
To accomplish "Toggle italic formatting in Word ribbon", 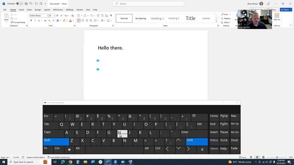I will 35,21.
